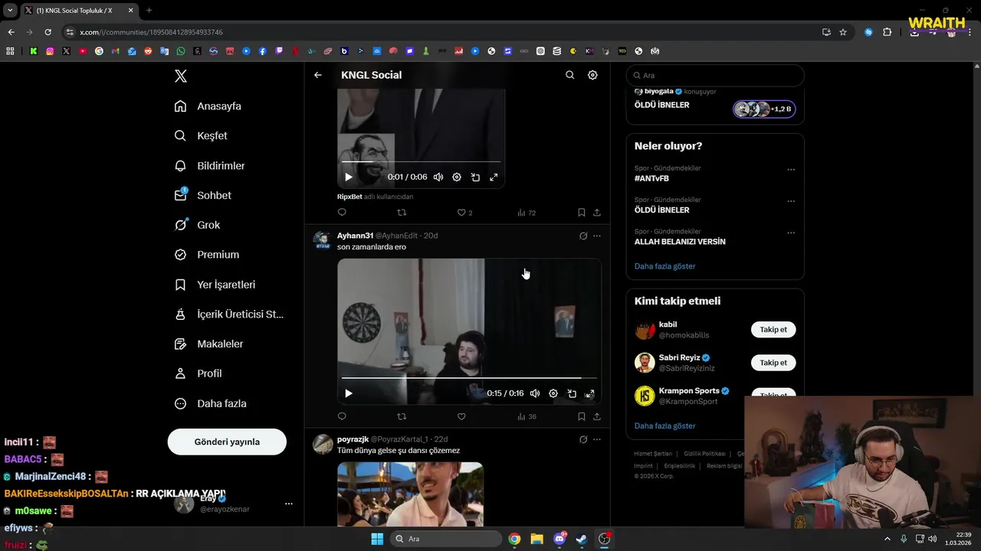This screenshot has height=551, width=981.
Task: Bookmark the Ayhann31 post
Action: pyautogui.click(x=582, y=416)
